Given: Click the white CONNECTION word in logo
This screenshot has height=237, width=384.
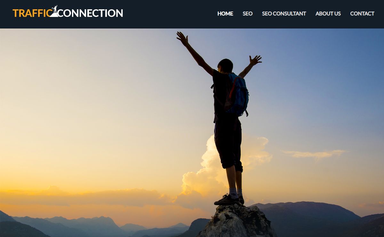Looking at the screenshot, I should [91, 13].
